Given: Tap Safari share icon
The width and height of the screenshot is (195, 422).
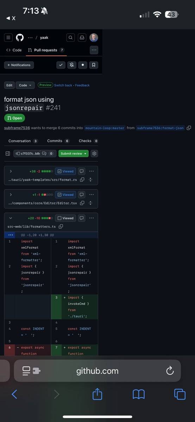Looking at the screenshot, I should coord(97,394).
